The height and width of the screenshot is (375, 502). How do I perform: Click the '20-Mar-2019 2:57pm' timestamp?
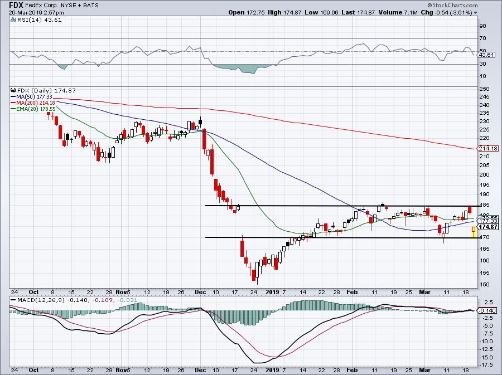pyautogui.click(x=36, y=13)
